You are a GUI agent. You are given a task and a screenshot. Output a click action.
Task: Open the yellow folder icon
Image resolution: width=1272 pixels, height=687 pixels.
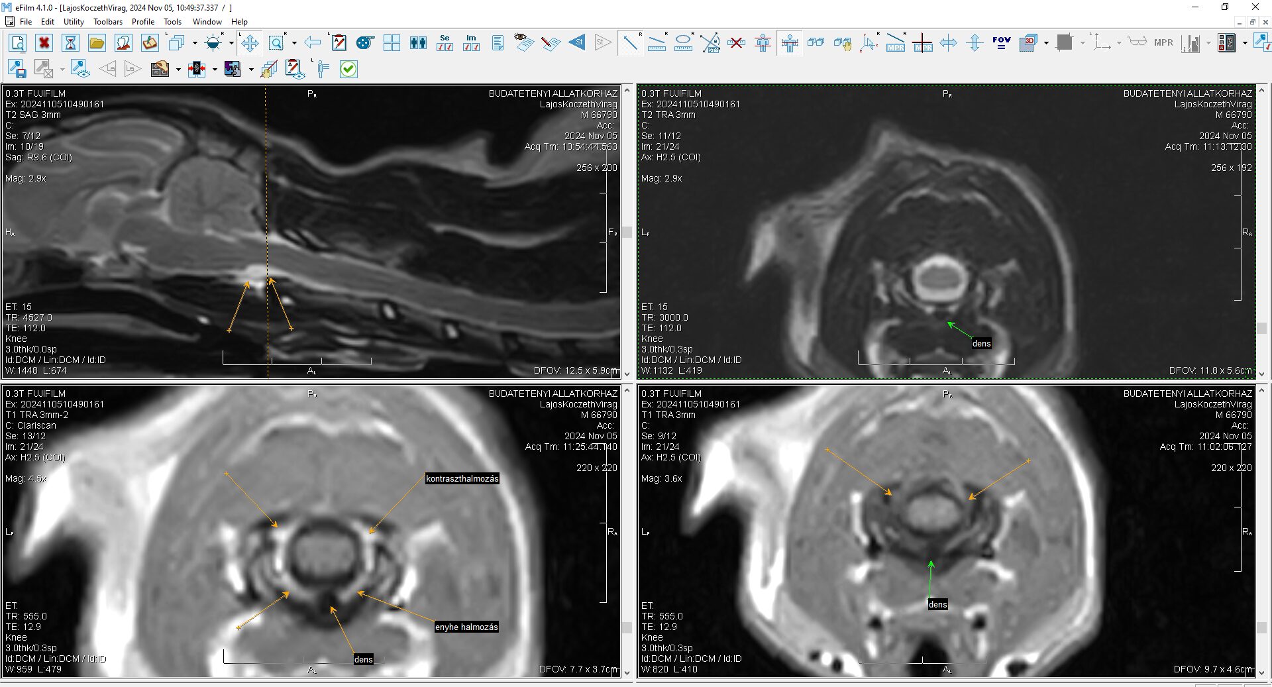[97, 43]
